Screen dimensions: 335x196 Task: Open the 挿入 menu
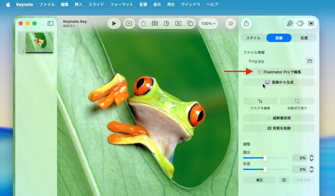[79, 4]
